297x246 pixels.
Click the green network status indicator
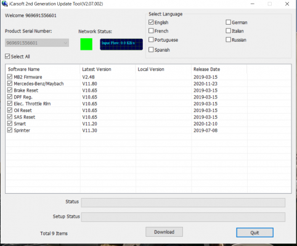coord(86,44)
